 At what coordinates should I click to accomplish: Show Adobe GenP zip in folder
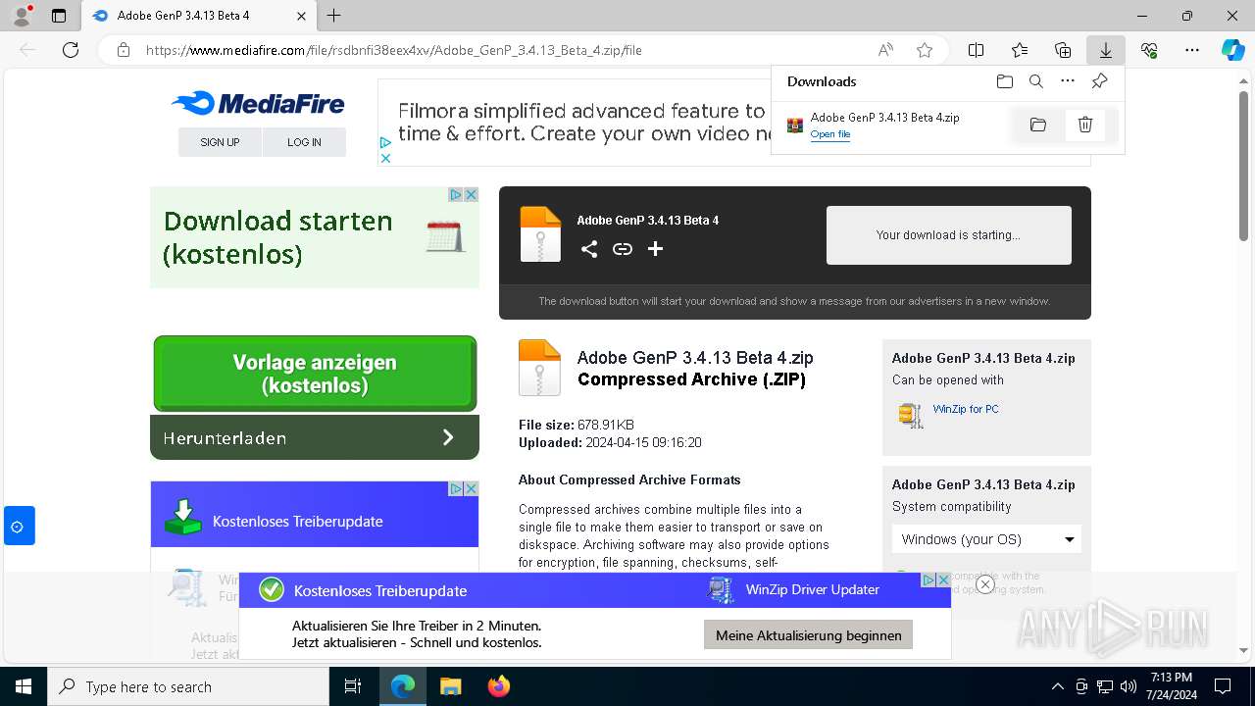point(1038,125)
